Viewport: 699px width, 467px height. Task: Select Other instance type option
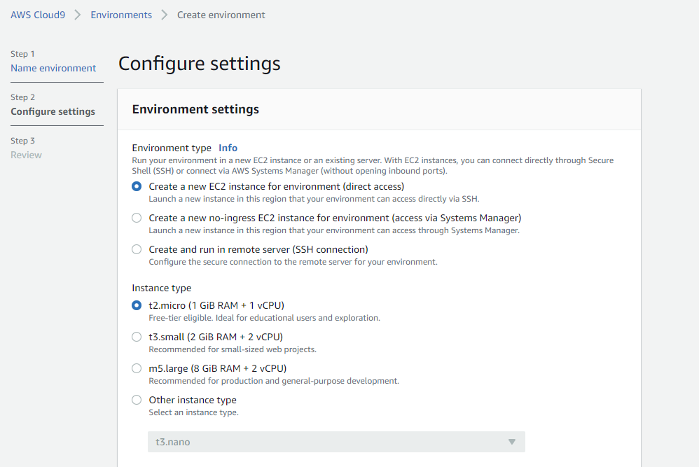pyautogui.click(x=137, y=400)
